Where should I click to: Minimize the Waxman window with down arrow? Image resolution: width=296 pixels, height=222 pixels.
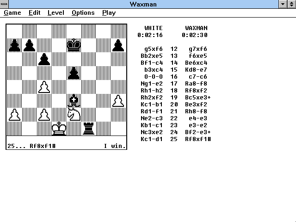point(283,4)
